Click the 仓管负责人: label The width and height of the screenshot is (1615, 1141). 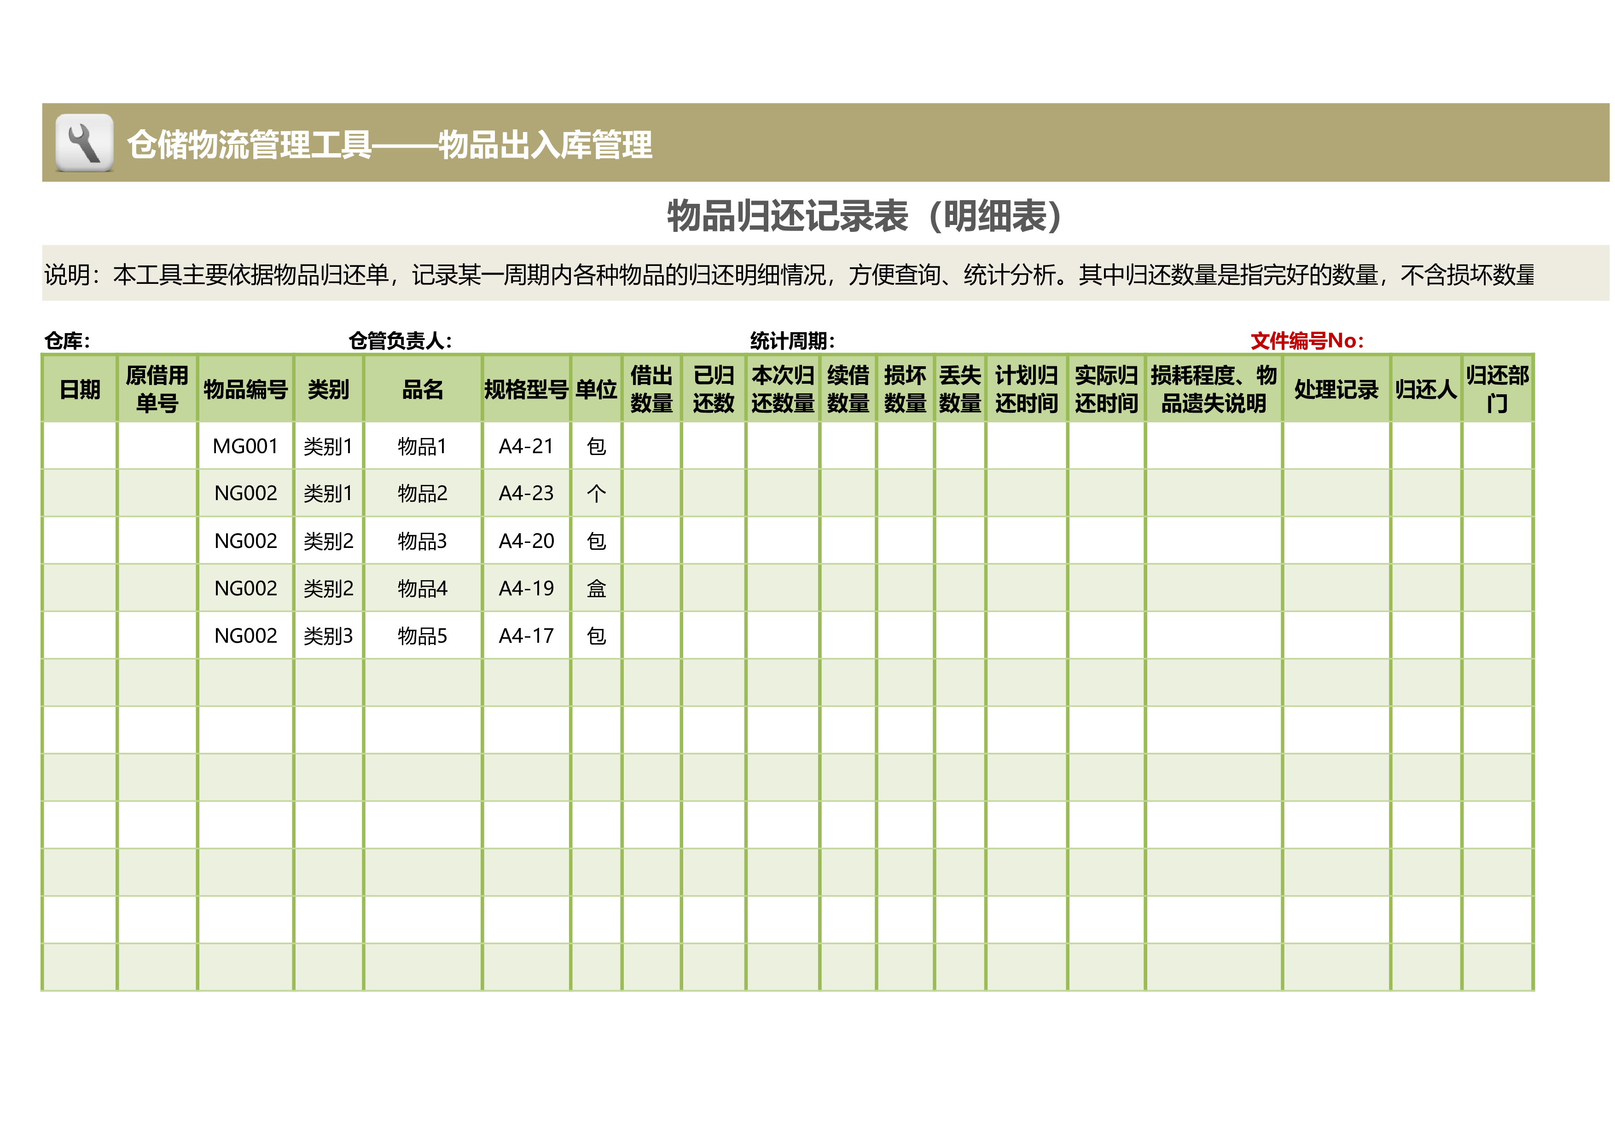pyautogui.click(x=400, y=341)
